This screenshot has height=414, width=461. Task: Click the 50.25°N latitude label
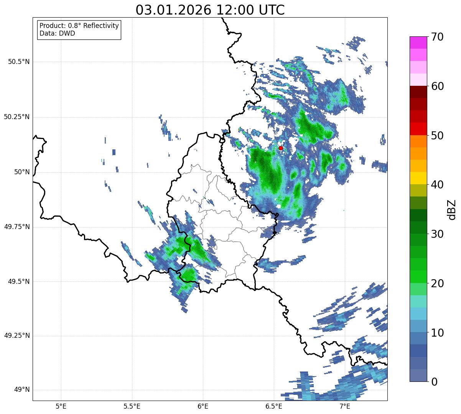pos(17,117)
